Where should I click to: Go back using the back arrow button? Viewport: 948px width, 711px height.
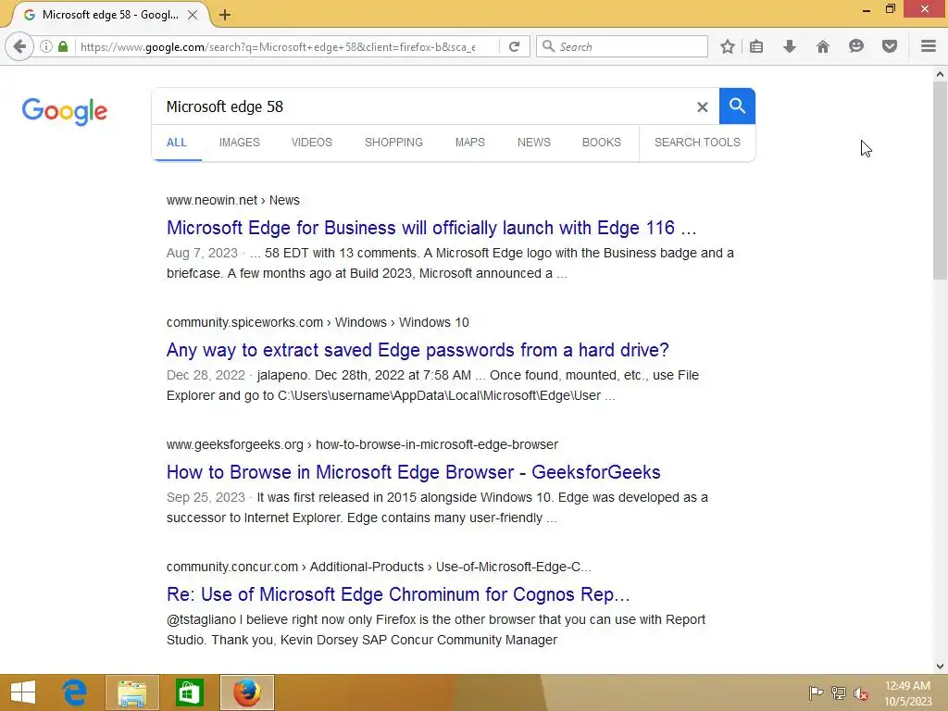[x=19, y=46]
